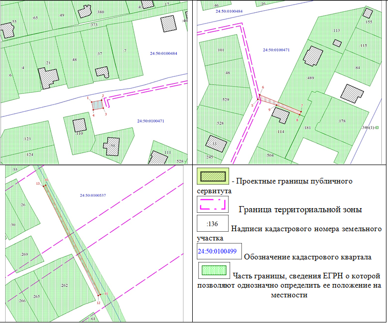Select parcel label ':262'
This screenshot has height=324, width=388.
coord(64,285)
